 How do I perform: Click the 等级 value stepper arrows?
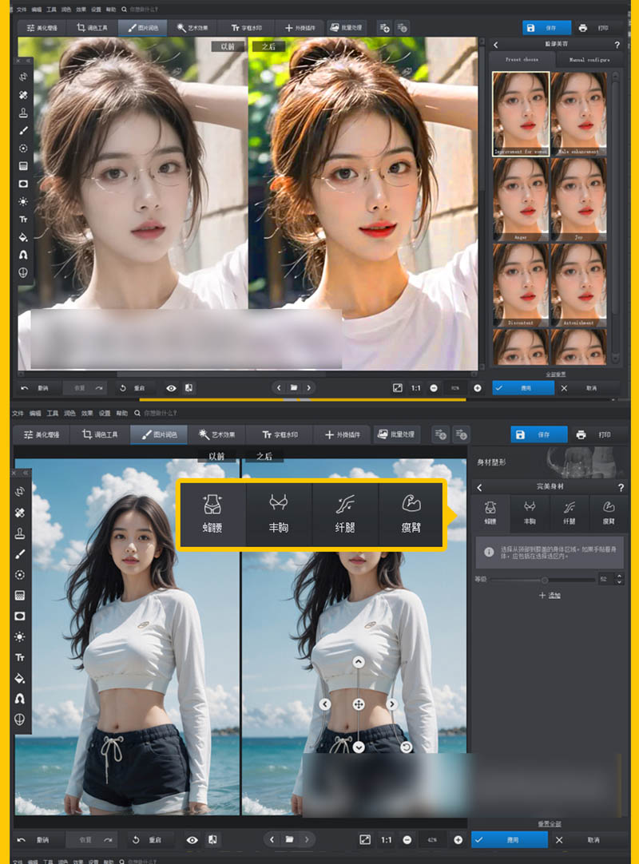coord(619,579)
